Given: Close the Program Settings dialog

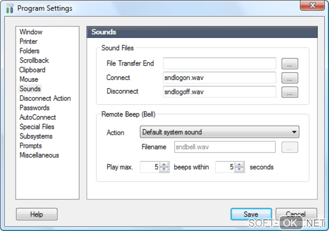Looking at the screenshot, I should pyautogui.click(x=312, y=5).
